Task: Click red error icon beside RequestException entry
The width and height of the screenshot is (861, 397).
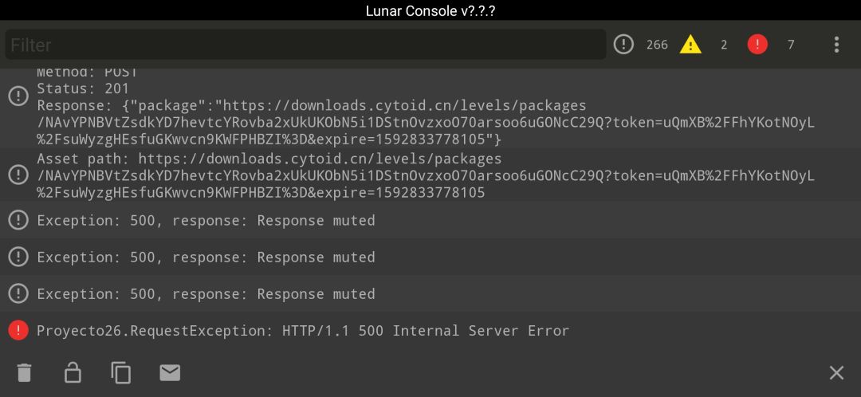Action: pos(18,331)
